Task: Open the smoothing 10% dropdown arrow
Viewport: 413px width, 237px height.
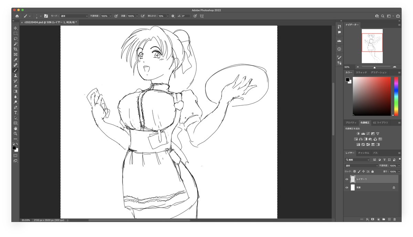Action: pyautogui.click(x=168, y=16)
